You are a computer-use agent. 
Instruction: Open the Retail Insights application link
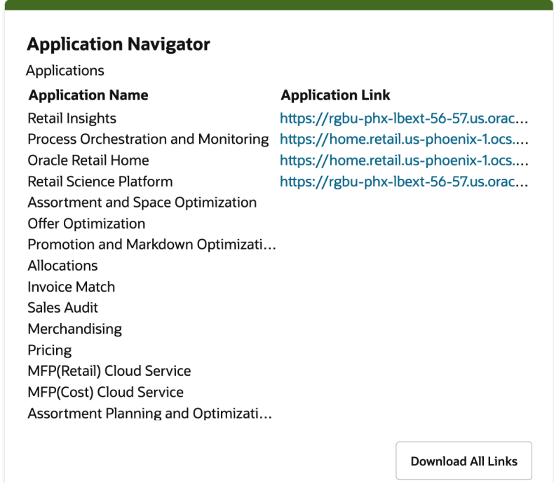pos(404,118)
